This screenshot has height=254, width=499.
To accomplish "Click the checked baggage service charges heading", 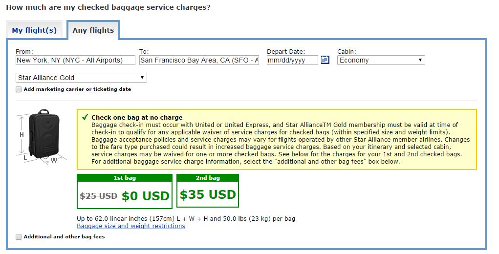I will click(x=108, y=8).
